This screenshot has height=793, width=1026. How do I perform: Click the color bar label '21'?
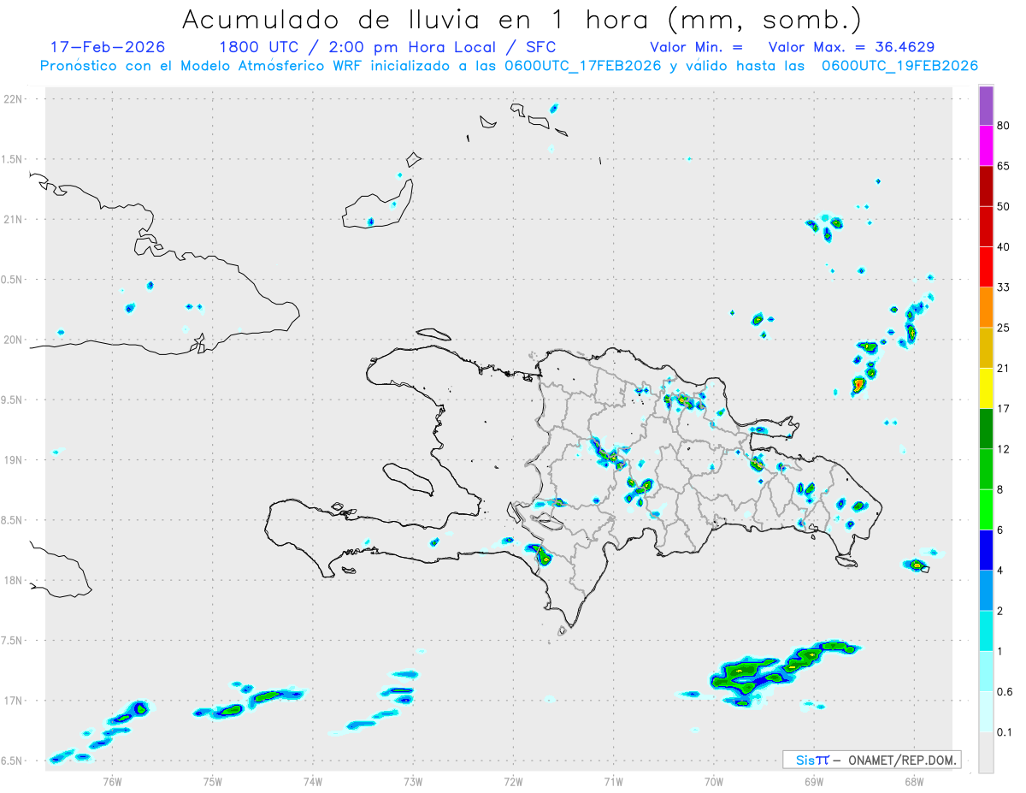point(1004,368)
